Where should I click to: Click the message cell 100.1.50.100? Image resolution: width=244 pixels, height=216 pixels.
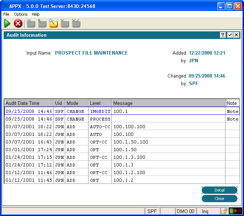(169, 142)
